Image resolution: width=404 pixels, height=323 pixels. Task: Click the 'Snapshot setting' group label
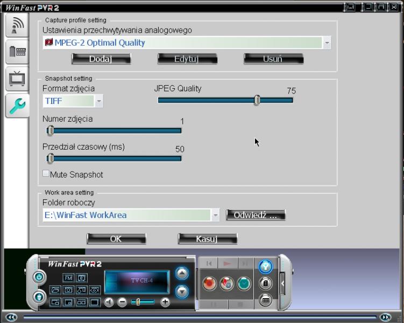68,79
